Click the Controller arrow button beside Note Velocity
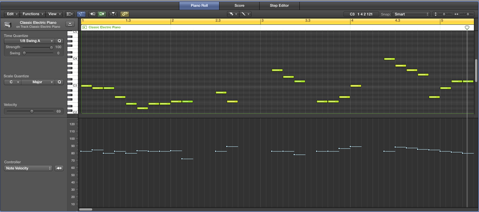This screenshot has width=479, height=212. pos(59,168)
